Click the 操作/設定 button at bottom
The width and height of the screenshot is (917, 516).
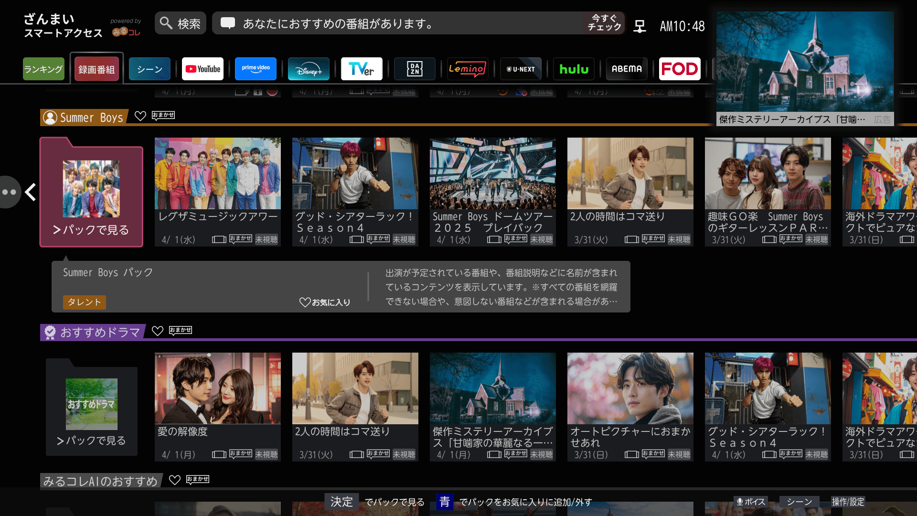tap(848, 502)
